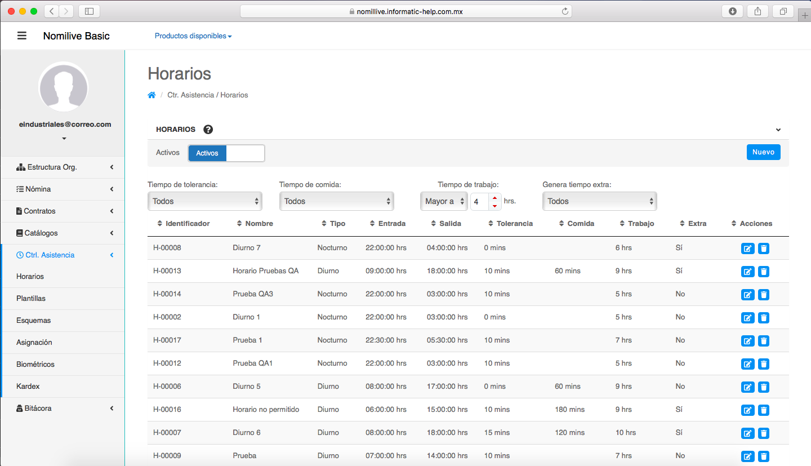811x466 pixels.
Task: Click the Nuevo button
Action: (763, 152)
